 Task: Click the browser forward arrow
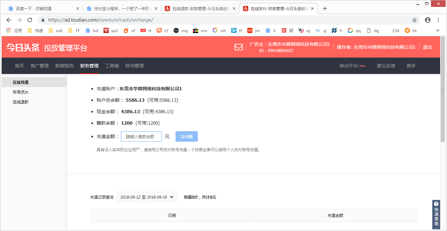click(x=19, y=20)
